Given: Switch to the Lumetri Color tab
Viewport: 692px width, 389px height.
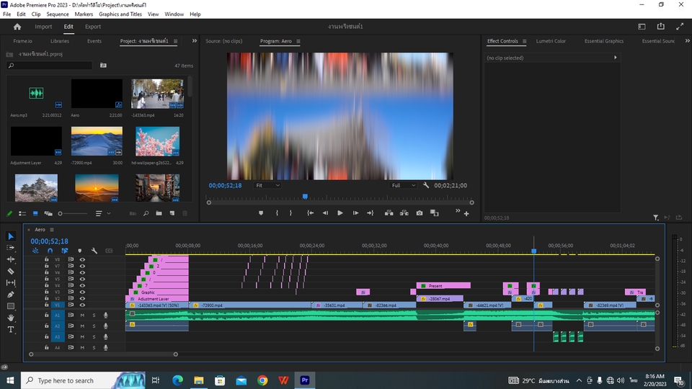Looking at the screenshot, I should click(551, 41).
